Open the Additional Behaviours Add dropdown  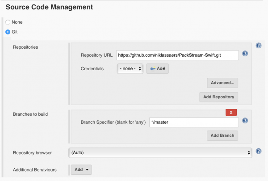click(x=81, y=170)
